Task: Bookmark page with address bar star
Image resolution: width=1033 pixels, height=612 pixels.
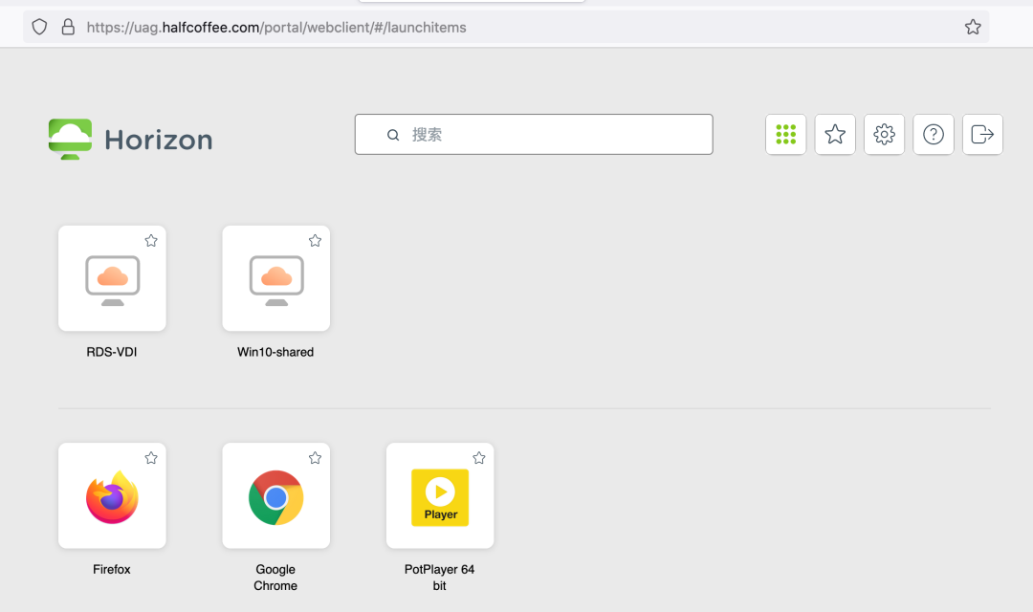Action: pyautogui.click(x=973, y=27)
